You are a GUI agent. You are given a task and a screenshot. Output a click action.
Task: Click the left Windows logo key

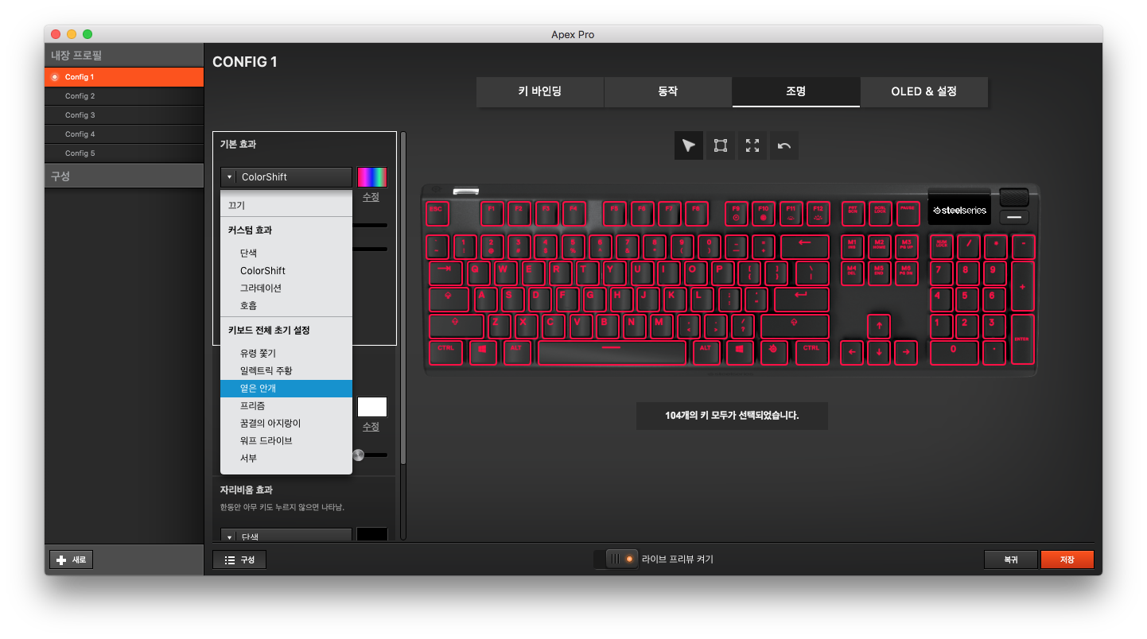(482, 352)
